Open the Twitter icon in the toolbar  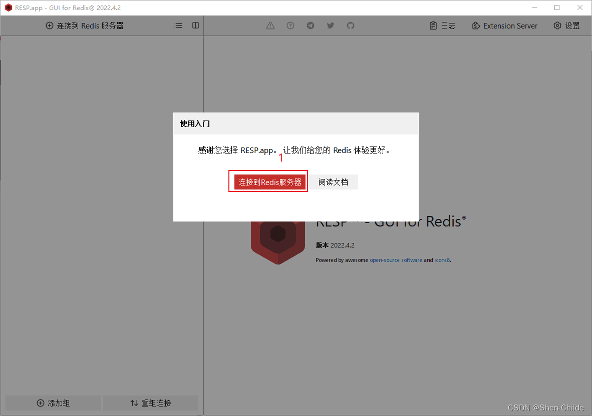tap(331, 25)
